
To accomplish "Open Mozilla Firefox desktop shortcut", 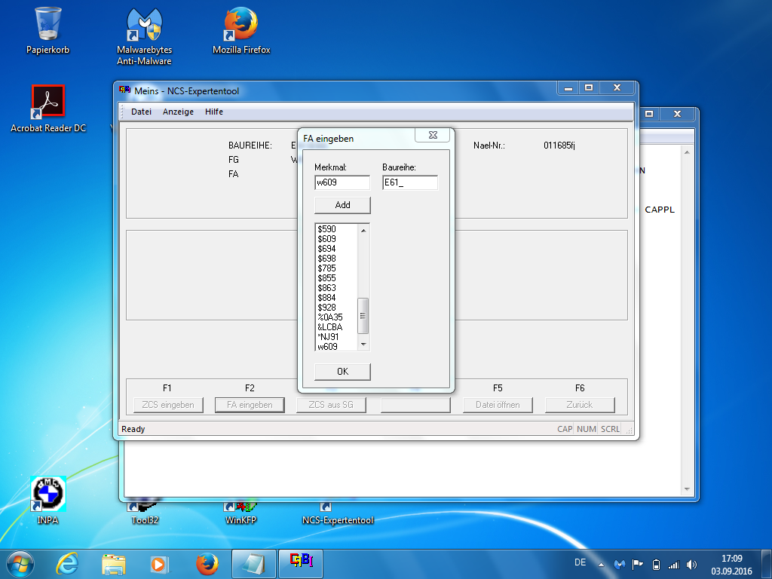I will click(241, 30).
